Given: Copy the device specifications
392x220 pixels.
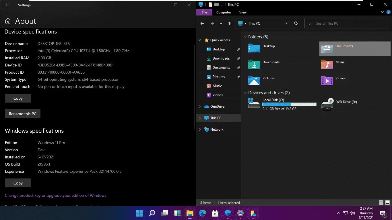Looking at the screenshot, I should pyautogui.click(x=18, y=98).
